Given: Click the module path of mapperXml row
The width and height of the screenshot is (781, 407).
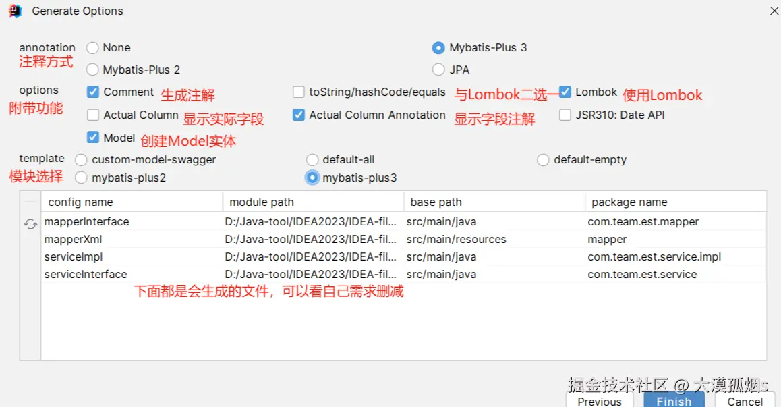Looking at the screenshot, I should tap(311, 240).
